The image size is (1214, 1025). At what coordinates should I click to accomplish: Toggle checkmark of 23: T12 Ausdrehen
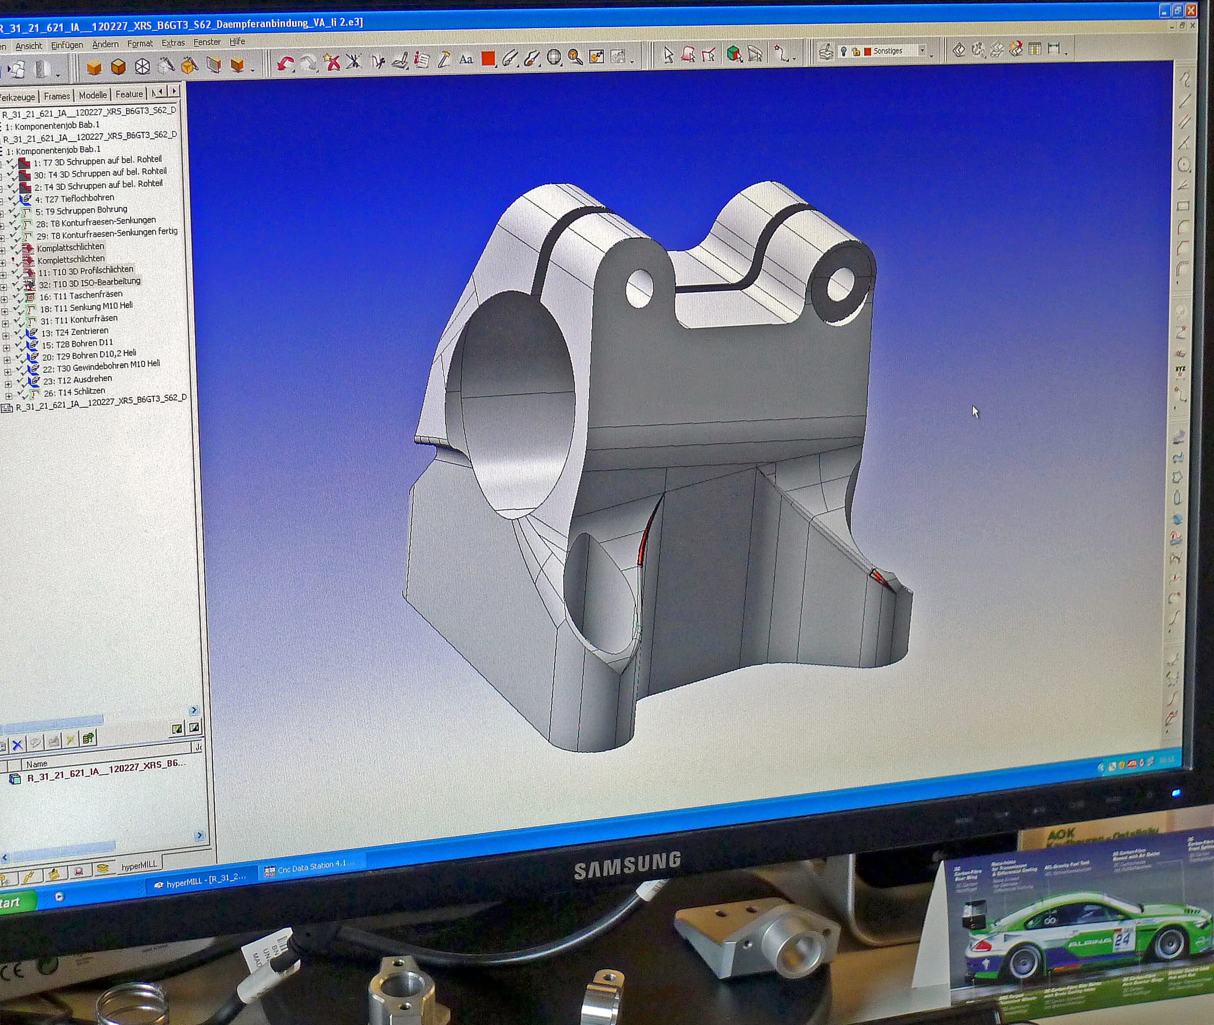click(22, 383)
